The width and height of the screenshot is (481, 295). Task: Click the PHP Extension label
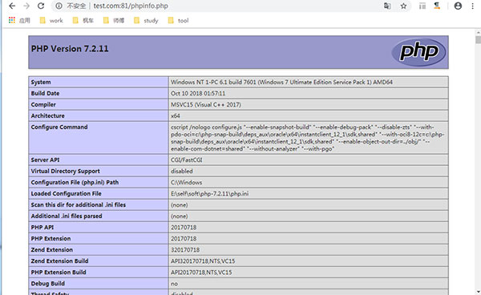[x=51, y=239]
